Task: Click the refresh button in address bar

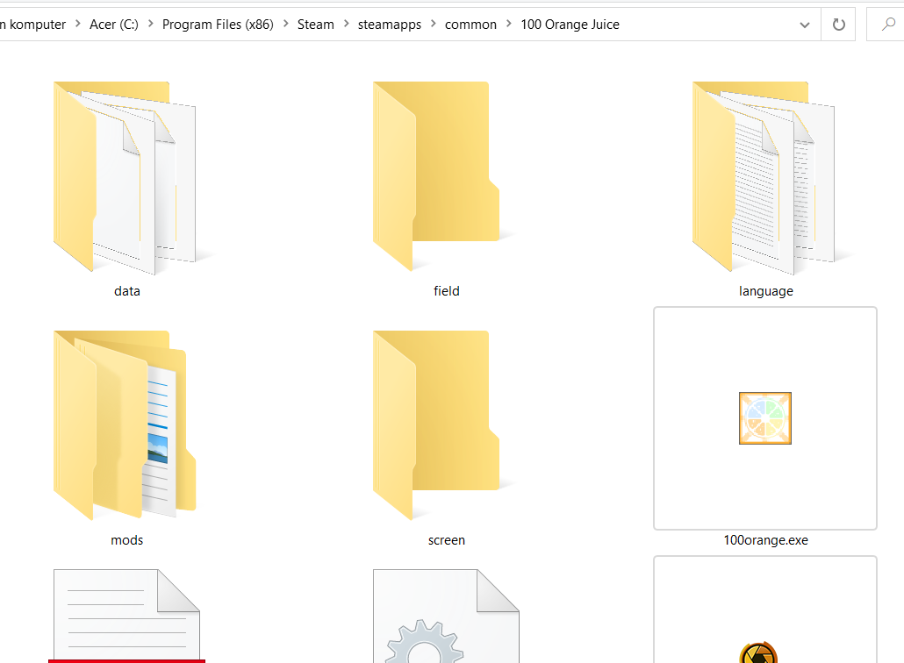Action: pyautogui.click(x=839, y=25)
